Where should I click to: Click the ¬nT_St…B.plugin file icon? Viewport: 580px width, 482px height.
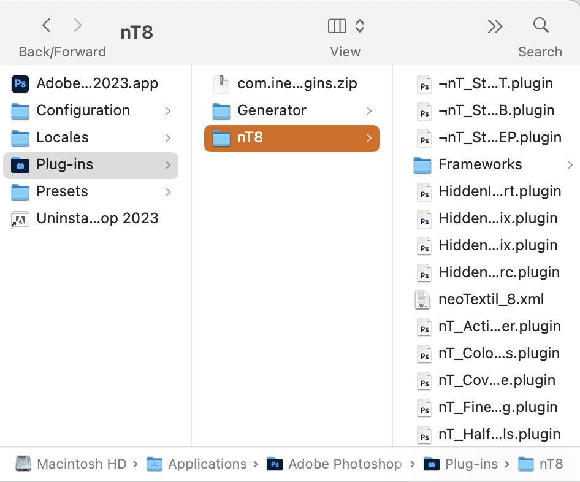pos(424,110)
